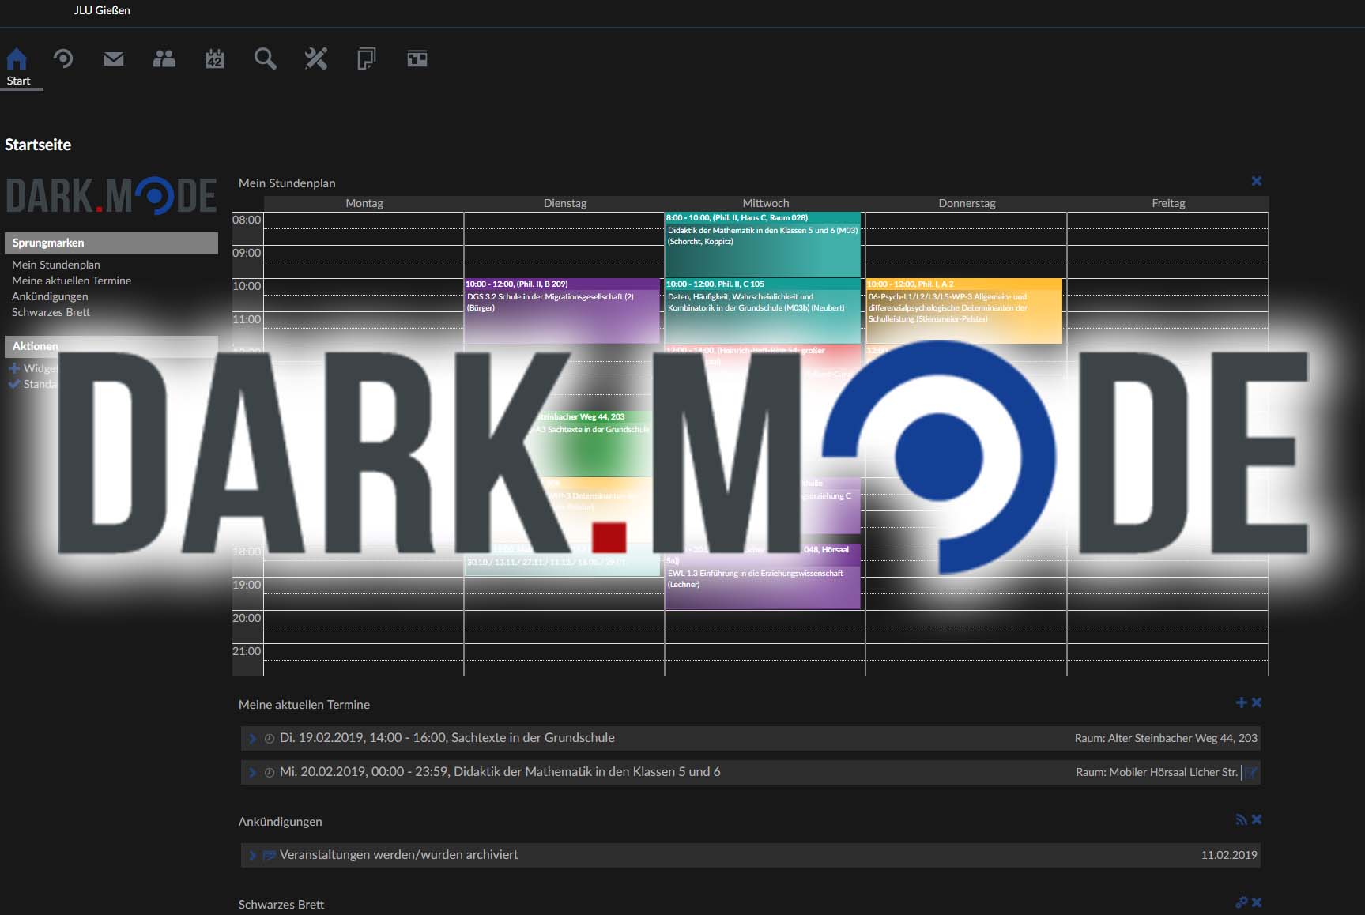Open the courses icon beside Start
Image resolution: width=1365 pixels, height=915 pixels.
click(x=63, y=58)
